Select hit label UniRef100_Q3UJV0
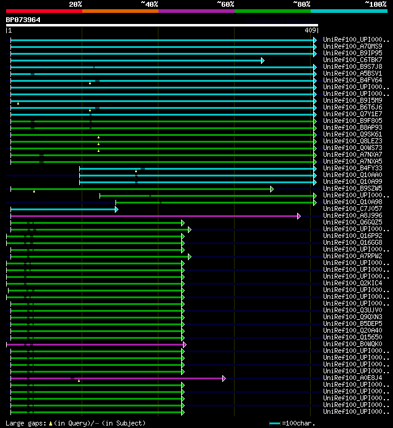 tap(352, 310)
